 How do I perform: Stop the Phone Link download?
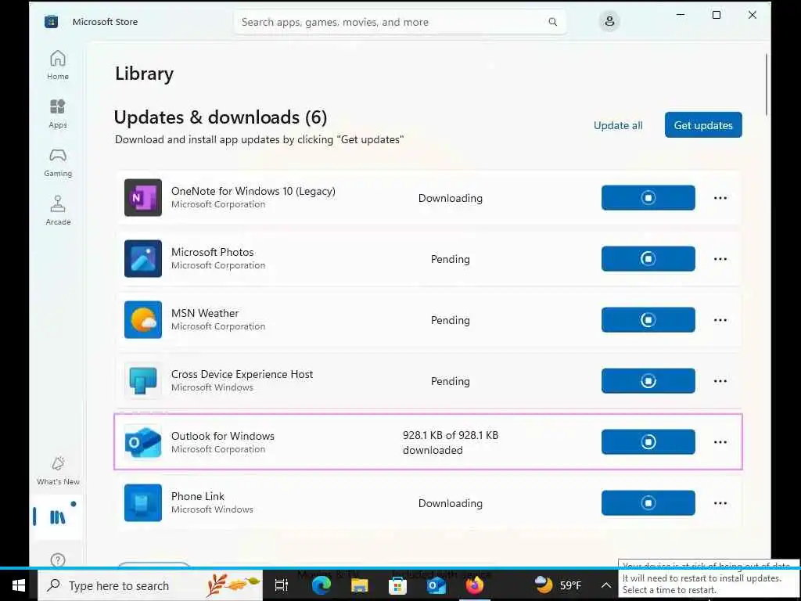[x=648, y=503]
